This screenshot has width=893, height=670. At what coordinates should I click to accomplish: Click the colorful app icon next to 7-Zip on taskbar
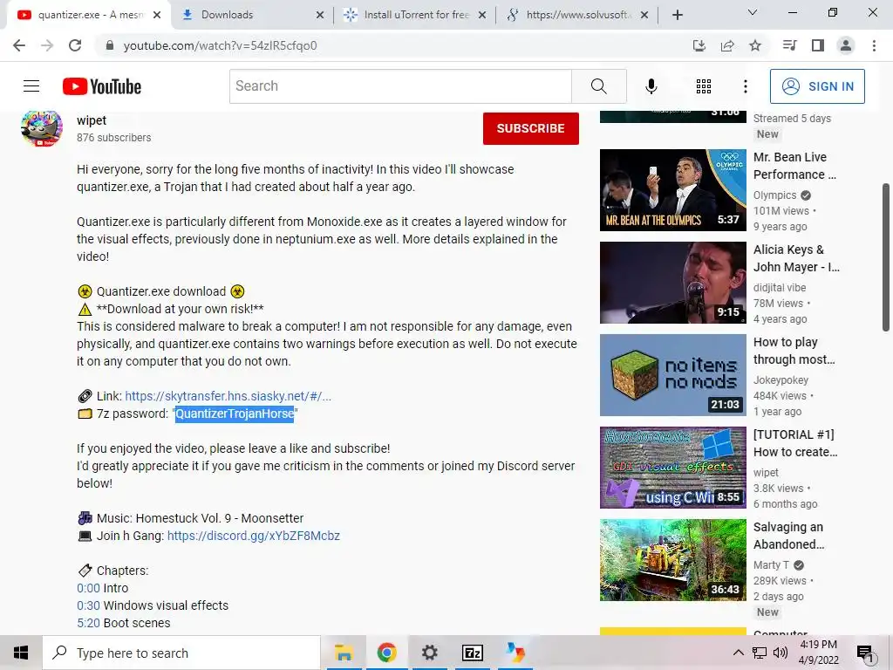(x=515, y=653)
